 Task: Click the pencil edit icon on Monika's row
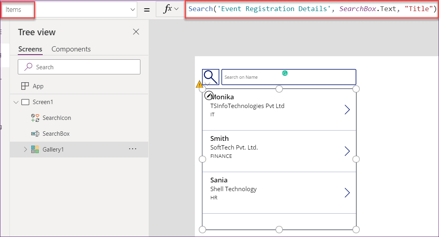(210, 95)
